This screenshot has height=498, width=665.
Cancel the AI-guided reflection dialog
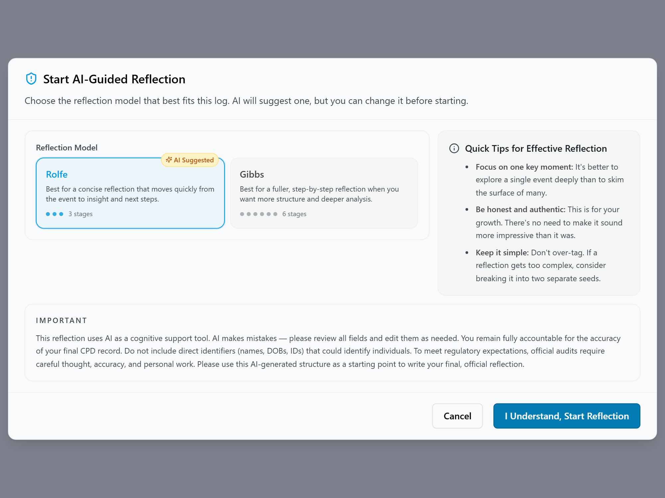click(457, 416)
